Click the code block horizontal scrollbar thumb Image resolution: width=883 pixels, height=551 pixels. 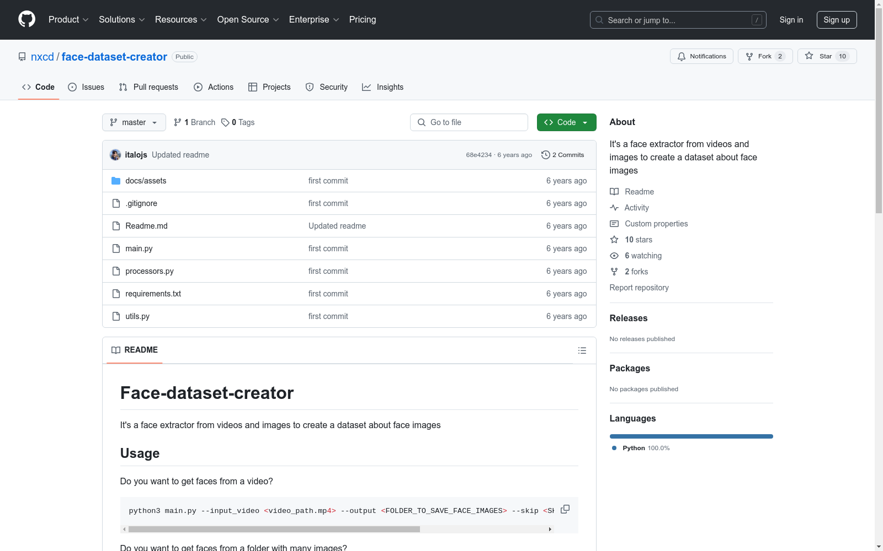[x=274, y=529]
